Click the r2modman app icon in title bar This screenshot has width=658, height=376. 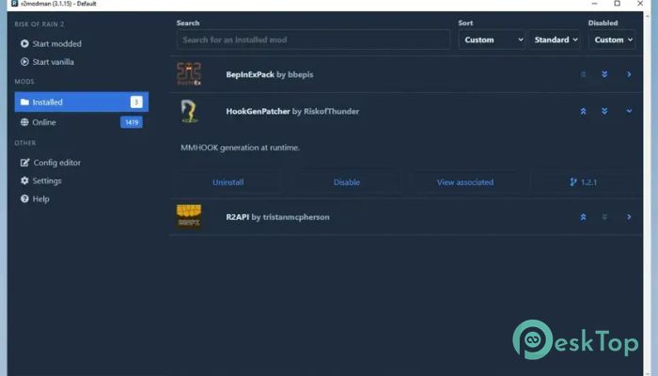(15, 4)
